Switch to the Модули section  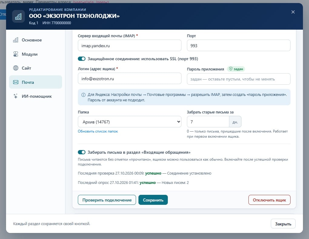(x=35, y=54)
